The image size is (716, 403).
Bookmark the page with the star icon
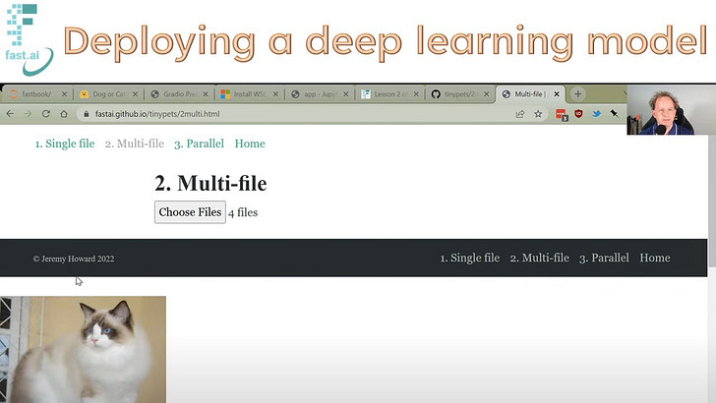[x=538, y=114]
